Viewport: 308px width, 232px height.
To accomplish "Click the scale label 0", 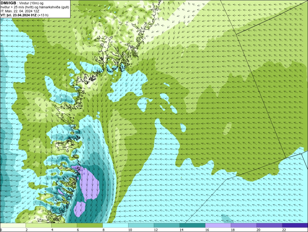I will pyautogui.click(x=1, y=230).
